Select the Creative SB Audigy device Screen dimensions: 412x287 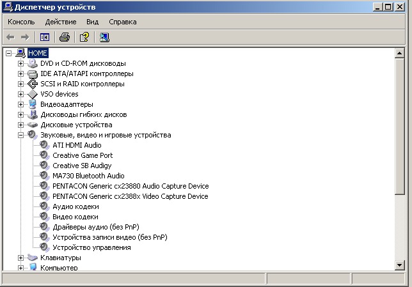(x=83, y=166)
